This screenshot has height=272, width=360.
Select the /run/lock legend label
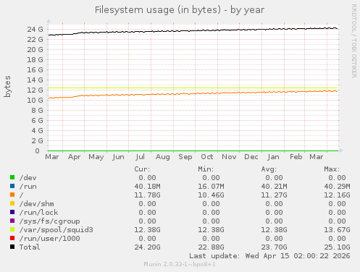coord(39,213)
